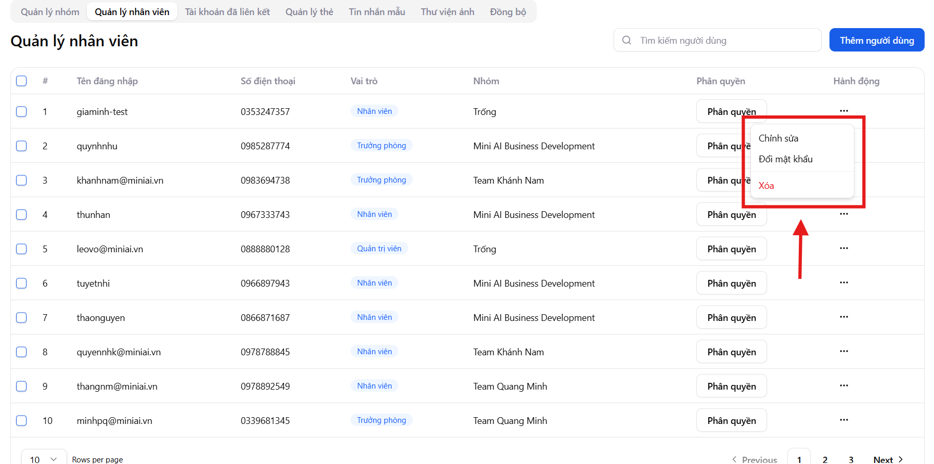The height and width of the screenshot is (464, 934).
Task: Open the actions ellipsis for quyennhk@miniai.vn
Action: (844, 351)
